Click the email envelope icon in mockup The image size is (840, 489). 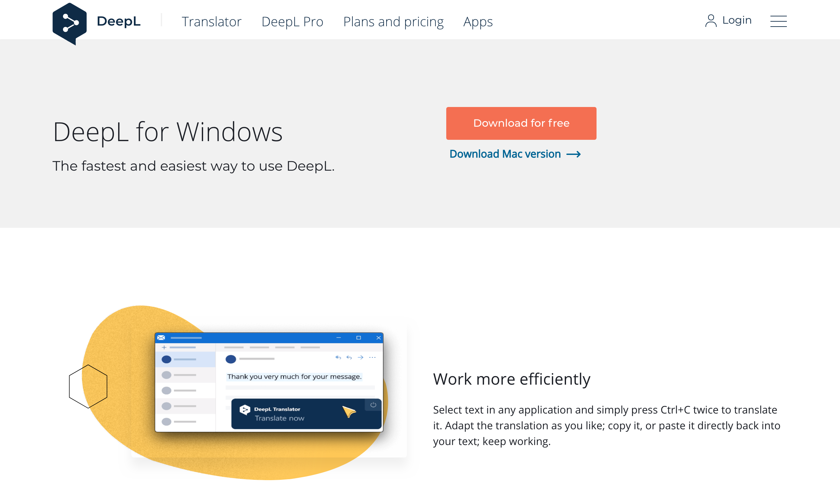pyautogui.click(x=162, y=336)
